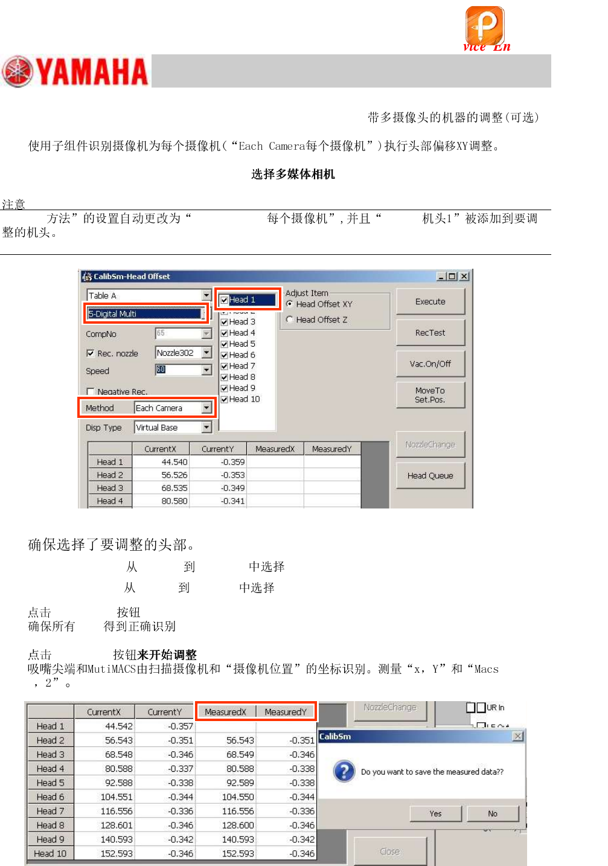Open the Method dropdown set to Each Camera

[206, 408]
